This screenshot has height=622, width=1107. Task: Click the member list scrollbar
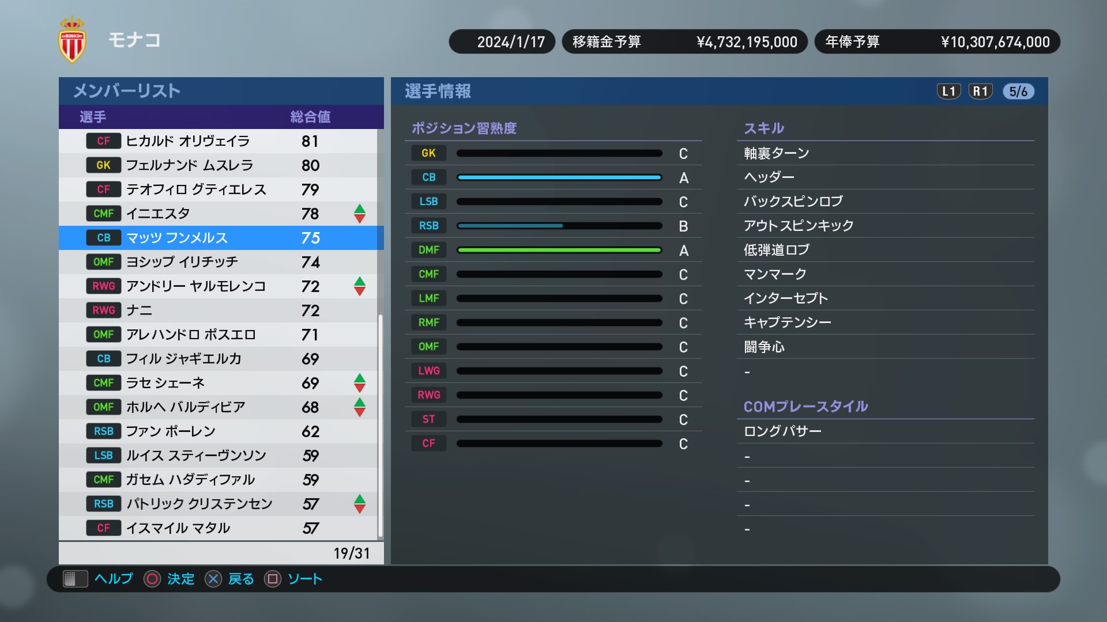380,426
